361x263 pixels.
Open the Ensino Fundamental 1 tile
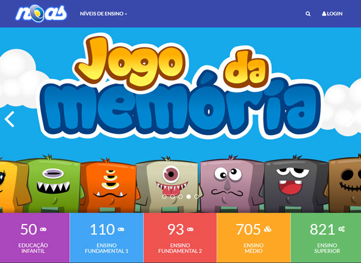point(106,238)
